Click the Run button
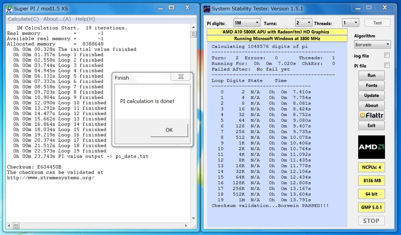This screenshot has width=401, height=235. [371, 75]
